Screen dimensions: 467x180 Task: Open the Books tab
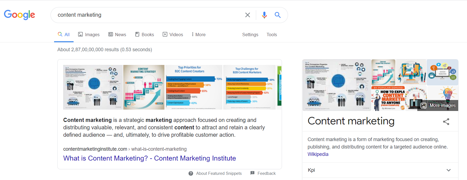(144, 35)
